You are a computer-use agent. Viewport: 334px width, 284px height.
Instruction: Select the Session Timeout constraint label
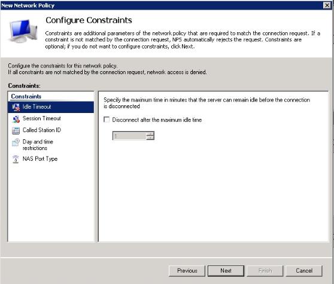point(42,118)
